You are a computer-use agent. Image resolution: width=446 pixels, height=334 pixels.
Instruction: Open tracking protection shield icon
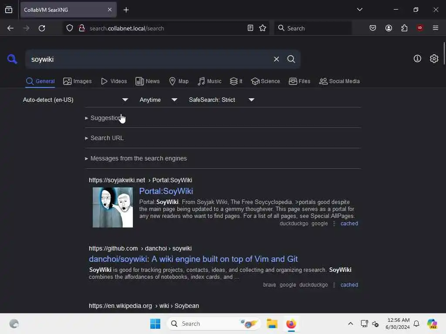pos(70,28)
